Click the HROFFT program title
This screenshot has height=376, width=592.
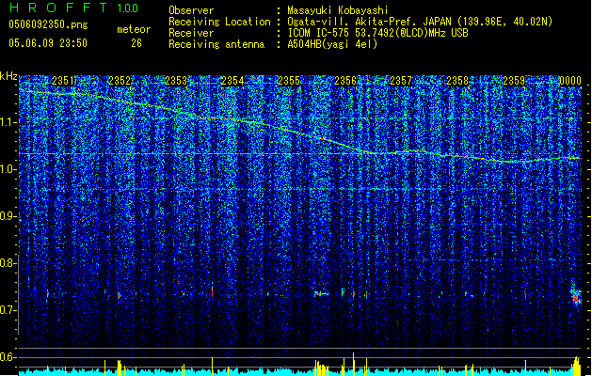click(57, 8)
